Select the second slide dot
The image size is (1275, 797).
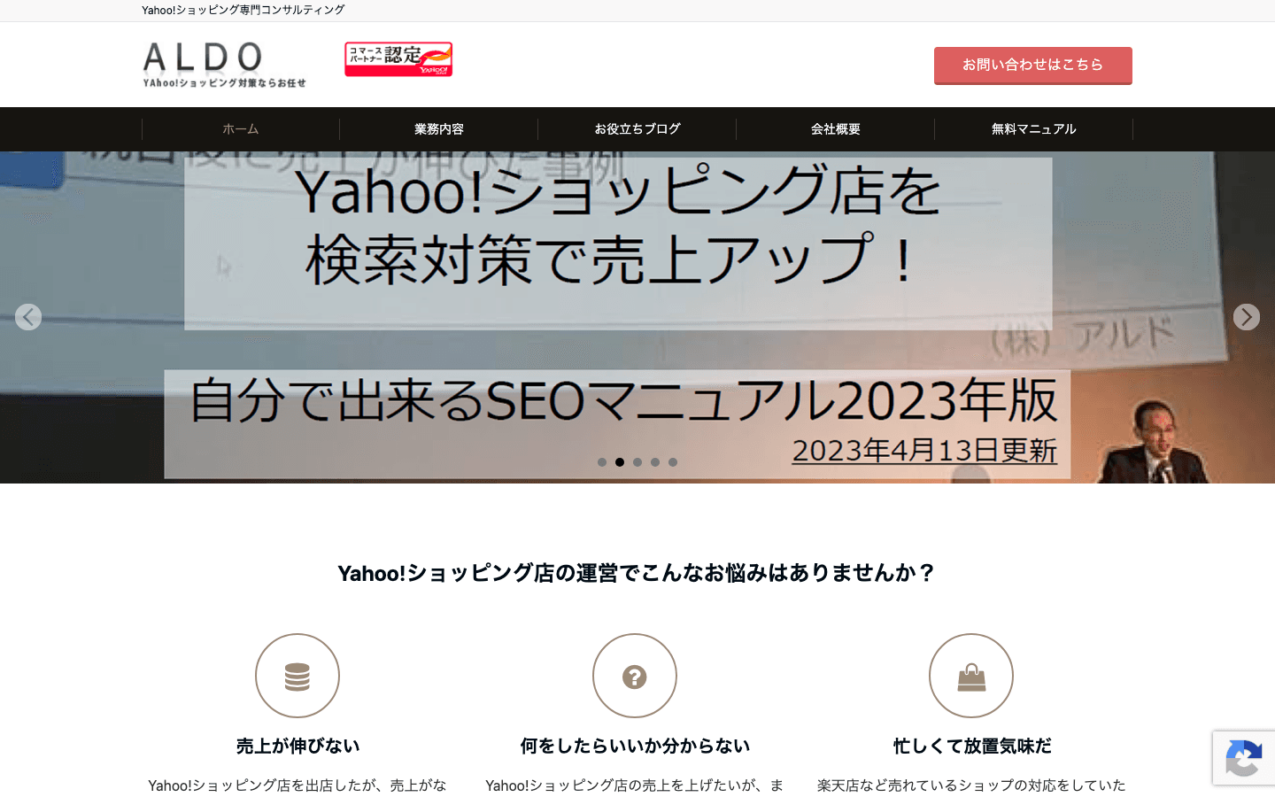point(620,462)
